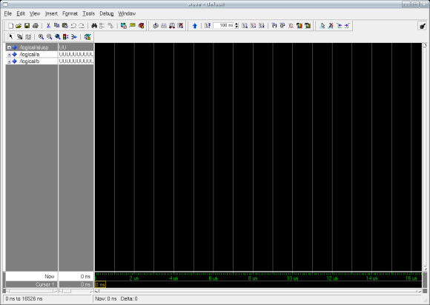Expand the /logical/aluop signal

click(9, 47)
